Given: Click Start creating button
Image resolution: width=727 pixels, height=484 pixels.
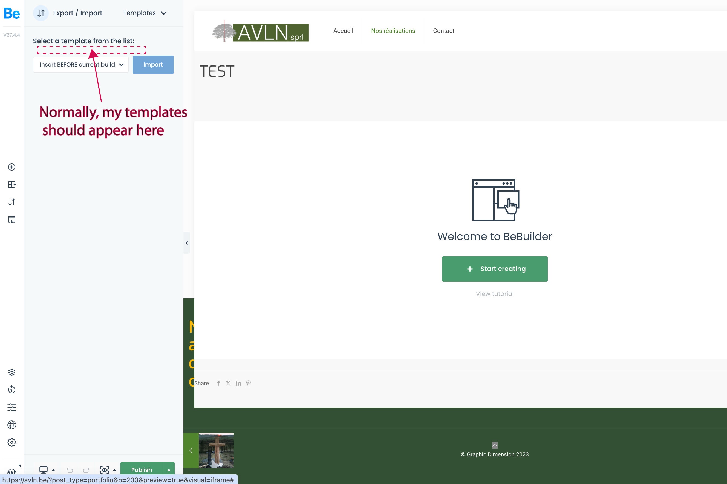Looking at the screenshot, I should pyautogui.click(x=495, y=269).
